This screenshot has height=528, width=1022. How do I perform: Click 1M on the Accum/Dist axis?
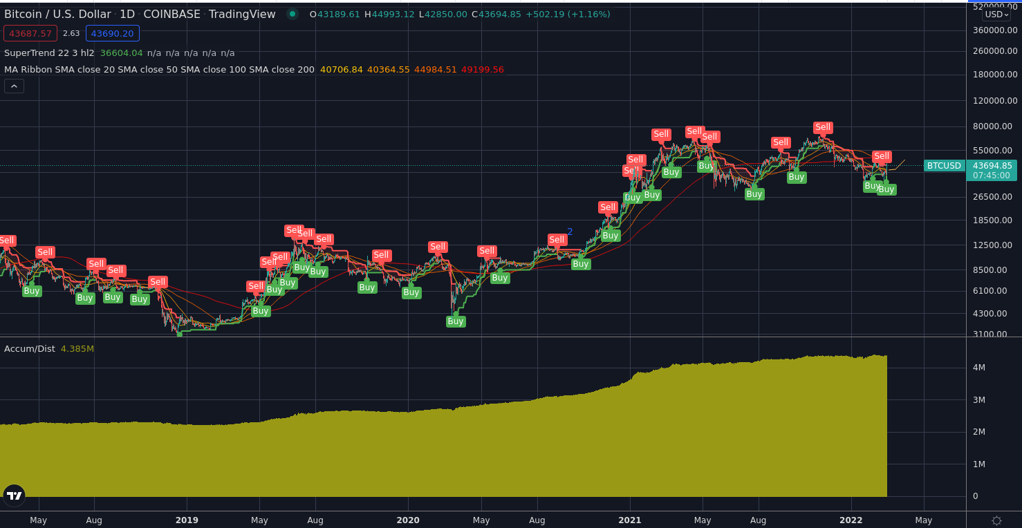978,464
